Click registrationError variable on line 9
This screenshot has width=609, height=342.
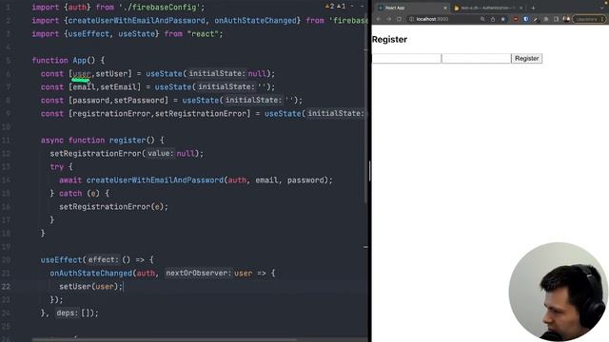[x=111, y=114]
